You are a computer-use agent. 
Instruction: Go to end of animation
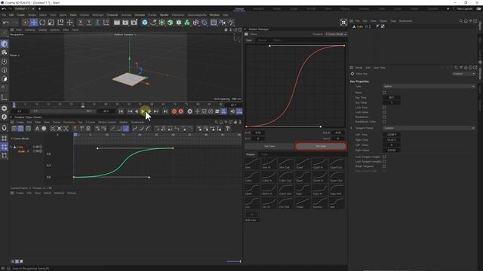click(x=165, y=111)
